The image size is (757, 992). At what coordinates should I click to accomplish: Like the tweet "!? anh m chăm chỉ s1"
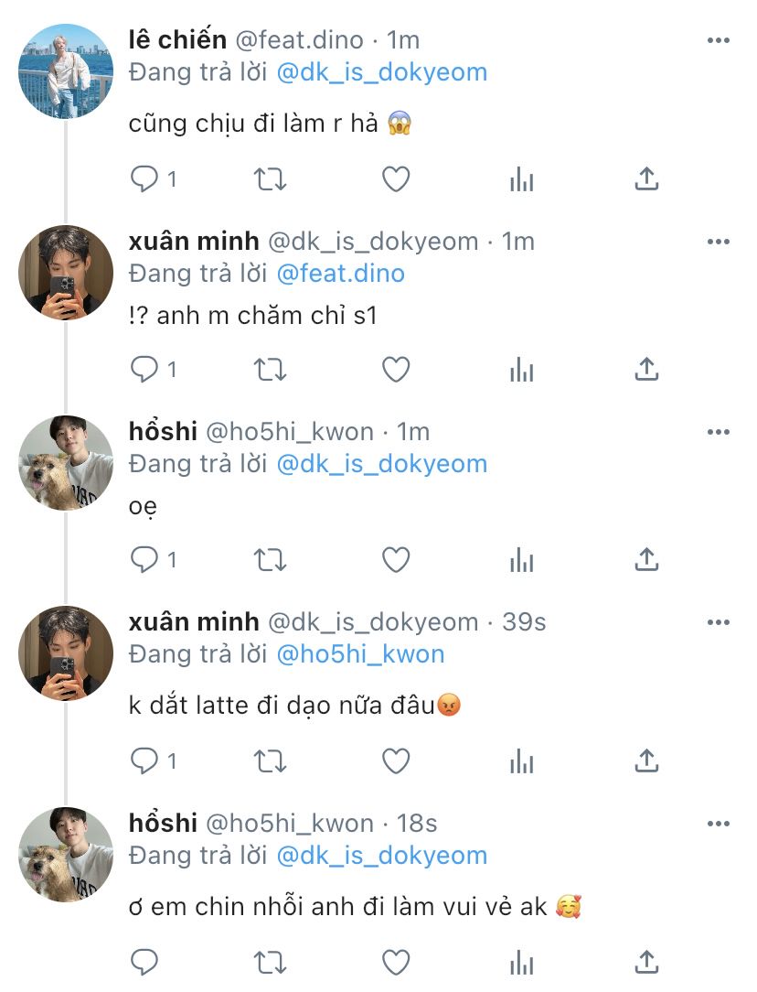(395, 369)
